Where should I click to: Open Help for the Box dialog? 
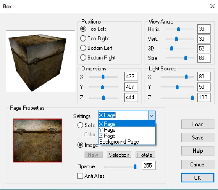pos(197,151)
